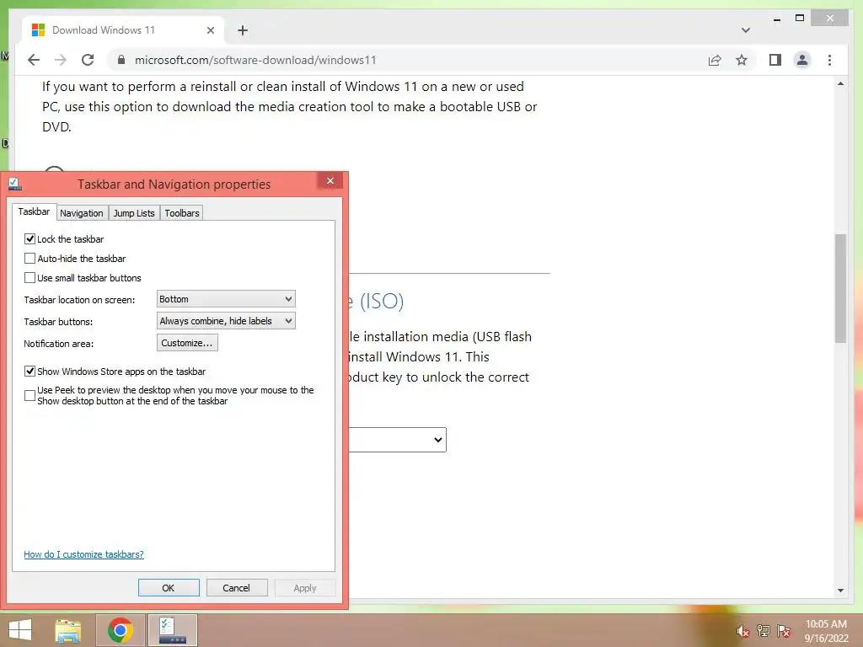Reload the Download Windows 11 page
The image size is (863, 647).
click(88, 60)
